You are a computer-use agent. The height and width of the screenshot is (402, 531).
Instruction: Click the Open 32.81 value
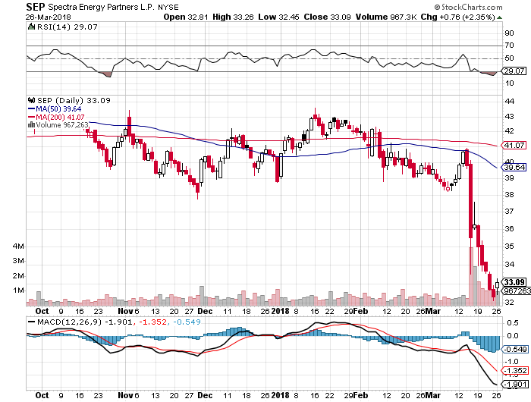pyautogui.click(x=186, y=17)
